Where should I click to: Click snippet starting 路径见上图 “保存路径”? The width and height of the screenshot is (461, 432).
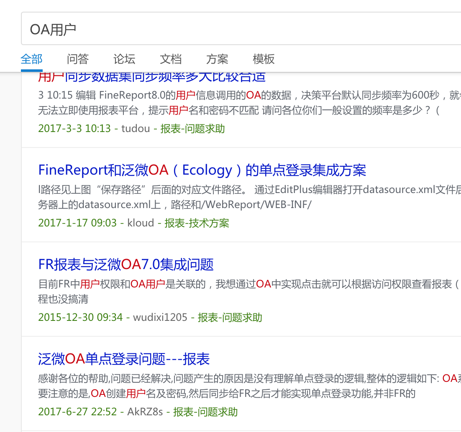tap(249, 190)
